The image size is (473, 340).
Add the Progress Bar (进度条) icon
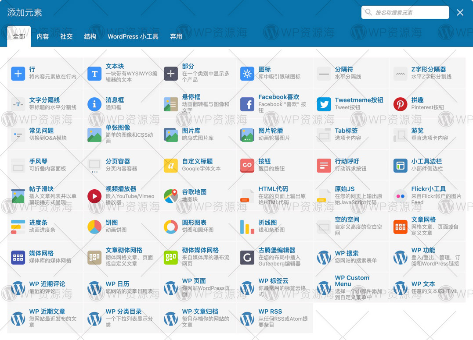pyautogui.click(x=18, y=227)
